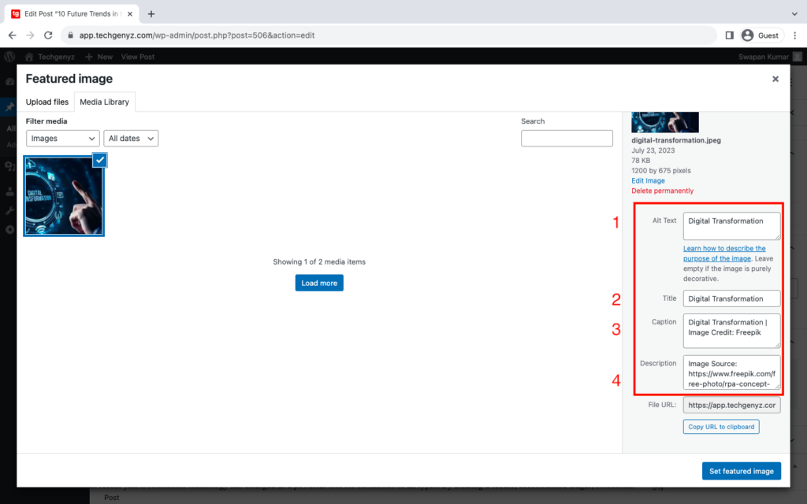Screen dimensions: 807x504
Task: Switch to the Upload files tab
Action: [x=46, y=102]
